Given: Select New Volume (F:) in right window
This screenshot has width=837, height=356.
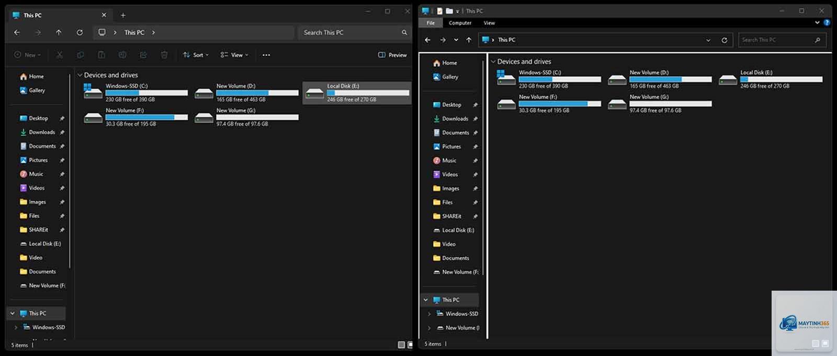Looking at the screenshot, I should point(549,104).
